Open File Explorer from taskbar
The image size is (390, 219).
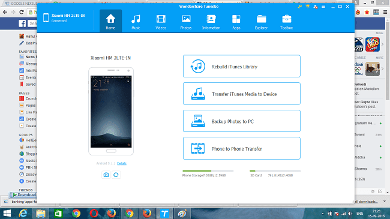pos(41,214)
